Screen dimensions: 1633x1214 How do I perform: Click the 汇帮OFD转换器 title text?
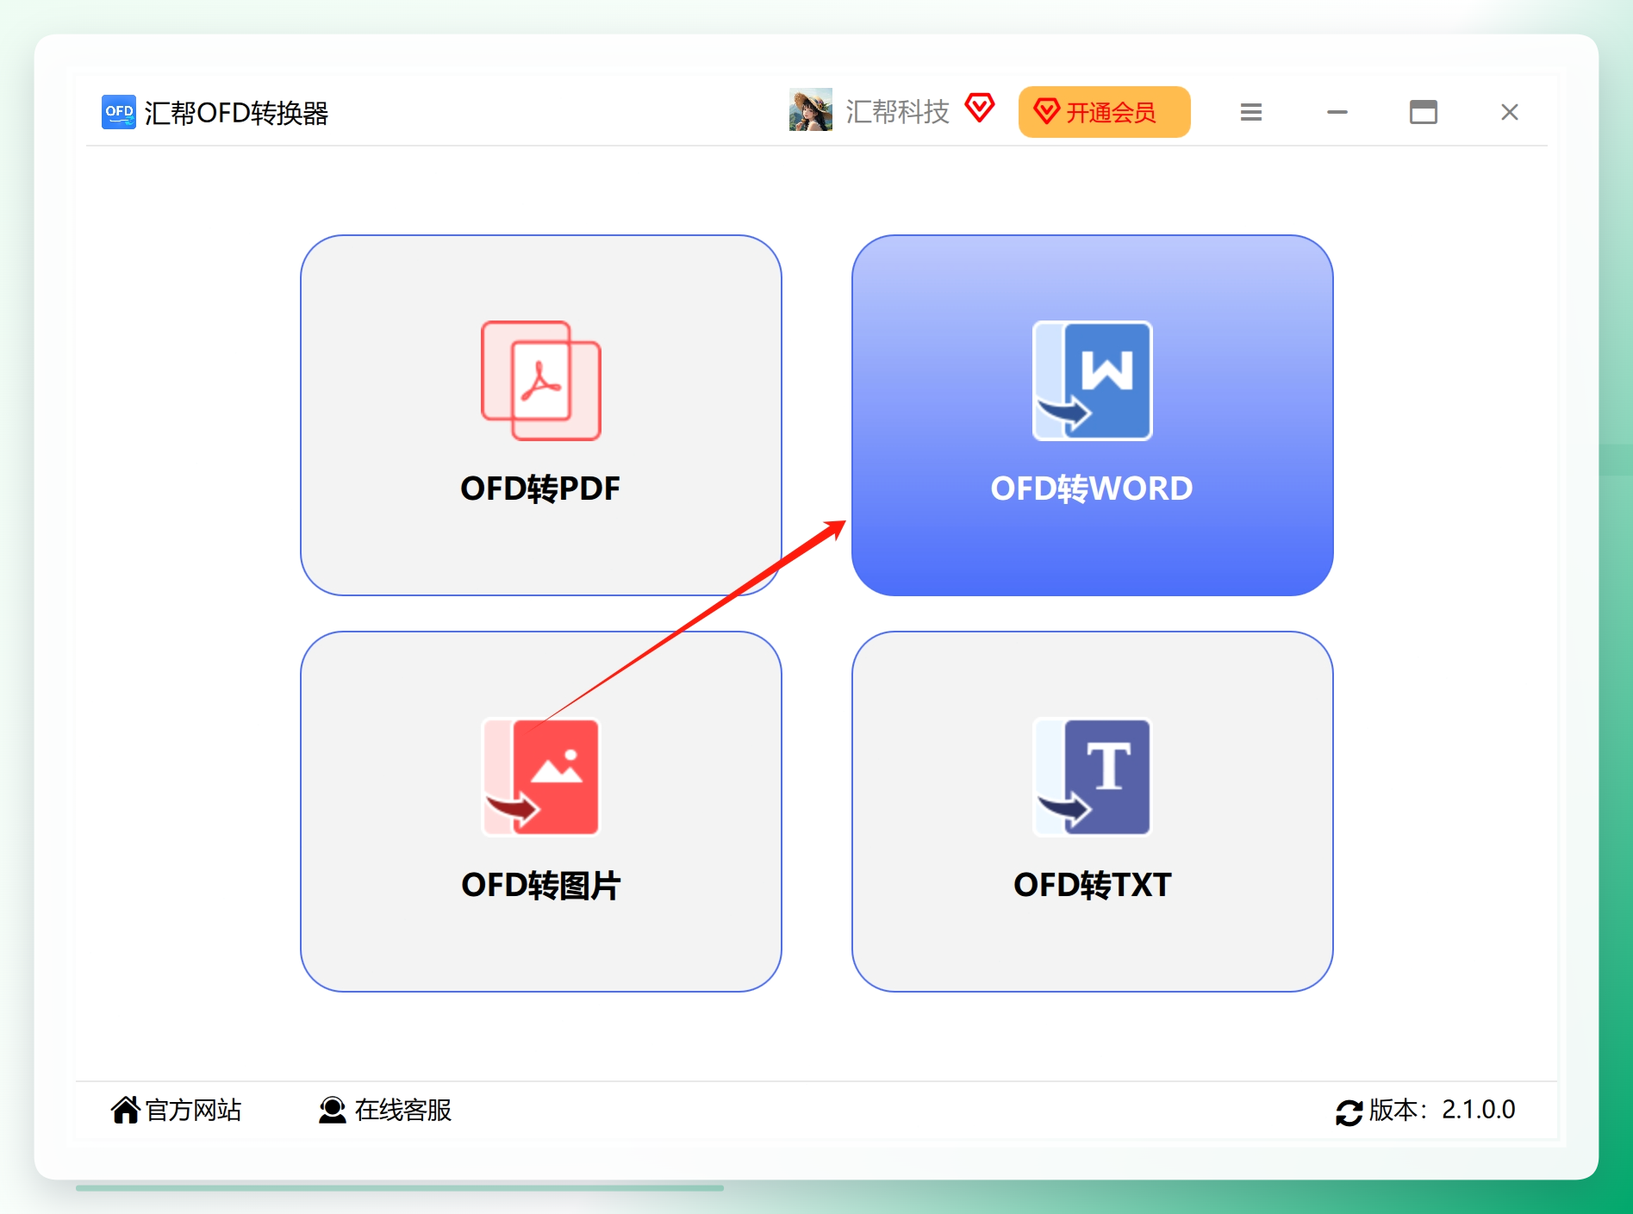(236, 113)
